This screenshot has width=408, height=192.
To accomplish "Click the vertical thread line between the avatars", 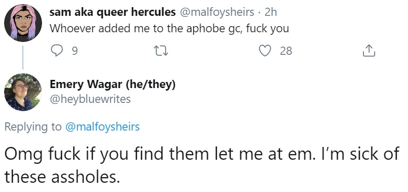I will click(23, 57).
